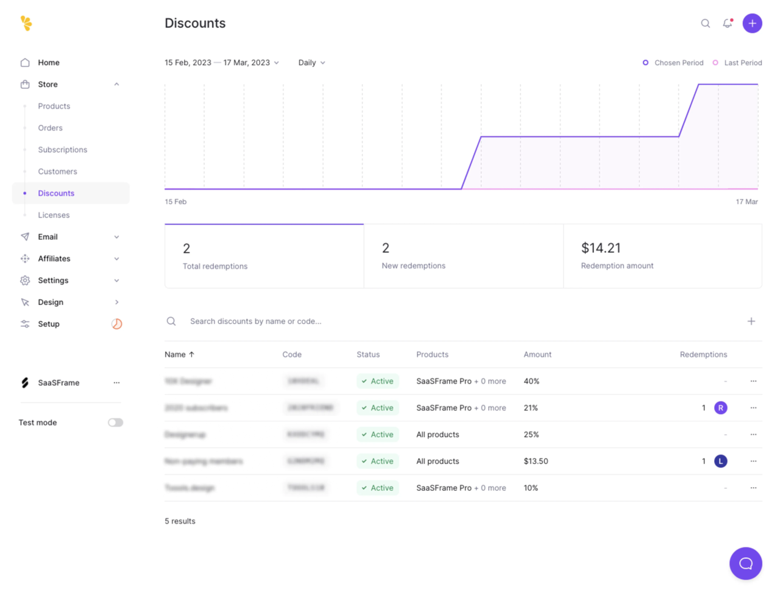Select Licenses in the sidebar menu

[x=54, y=214]
